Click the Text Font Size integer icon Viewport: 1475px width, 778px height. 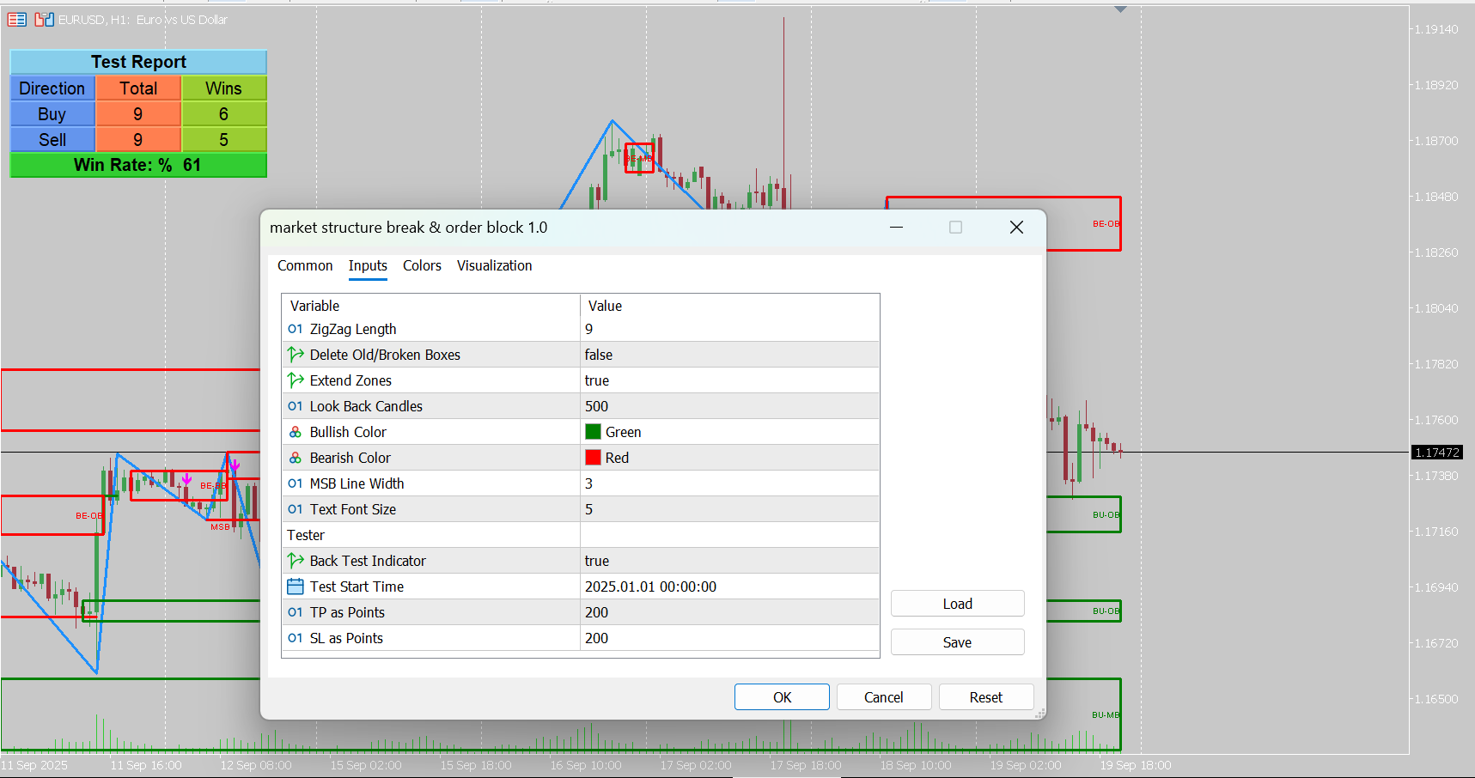click(x=296, y=509)
